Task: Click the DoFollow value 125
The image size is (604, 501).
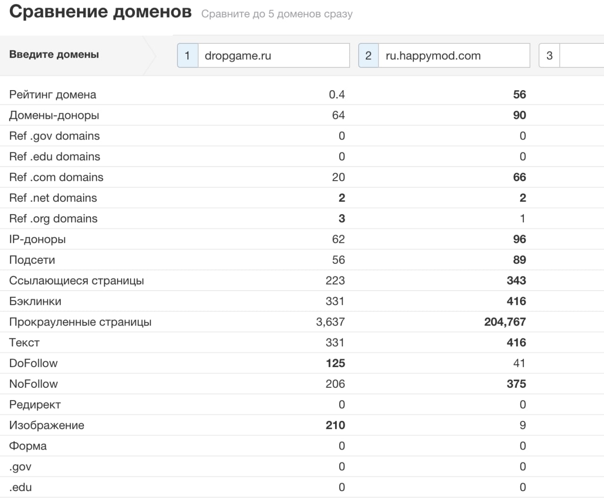Action: (335, 363)
